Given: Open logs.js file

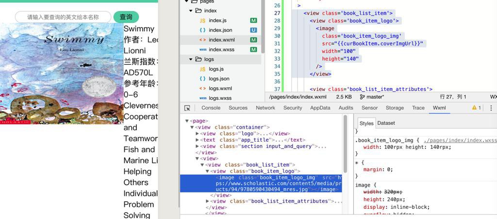Looking at the screenshot, I should point(216,69).
